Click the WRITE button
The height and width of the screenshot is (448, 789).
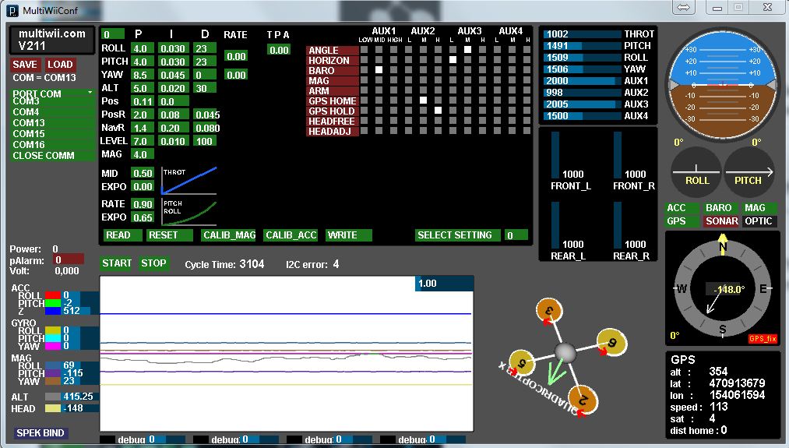pos(348,235)
